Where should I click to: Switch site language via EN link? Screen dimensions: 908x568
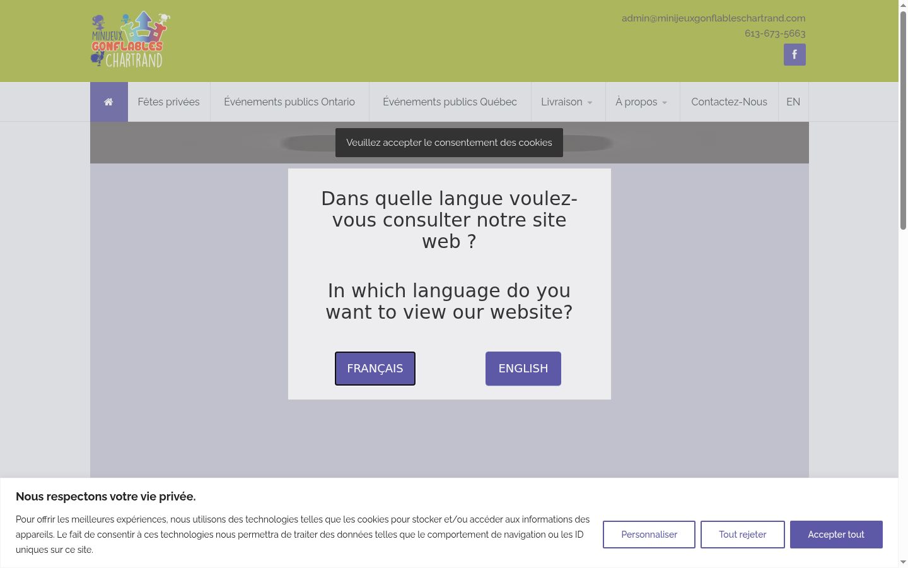(x=793, y=102)
